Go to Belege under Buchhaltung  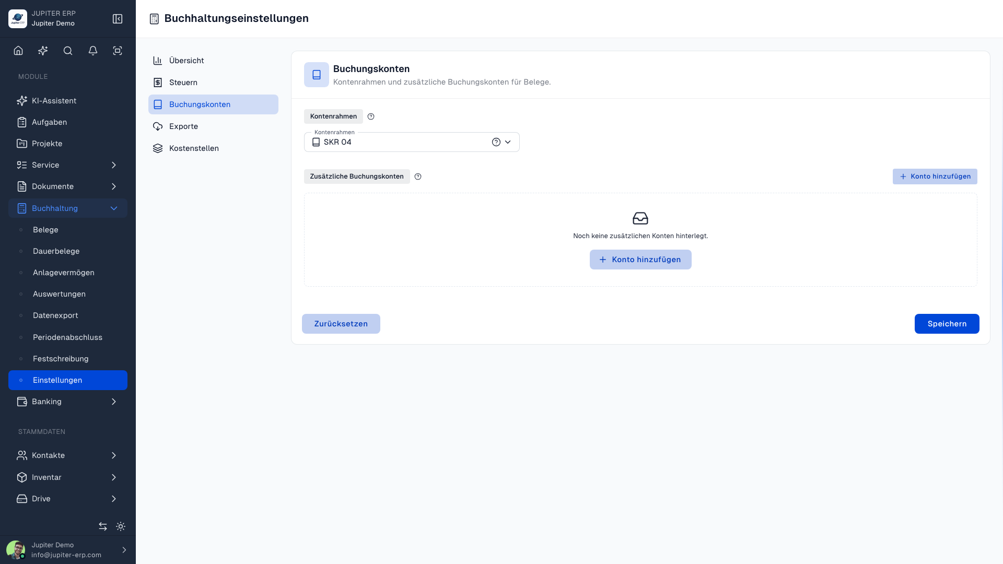coord(68,230)
